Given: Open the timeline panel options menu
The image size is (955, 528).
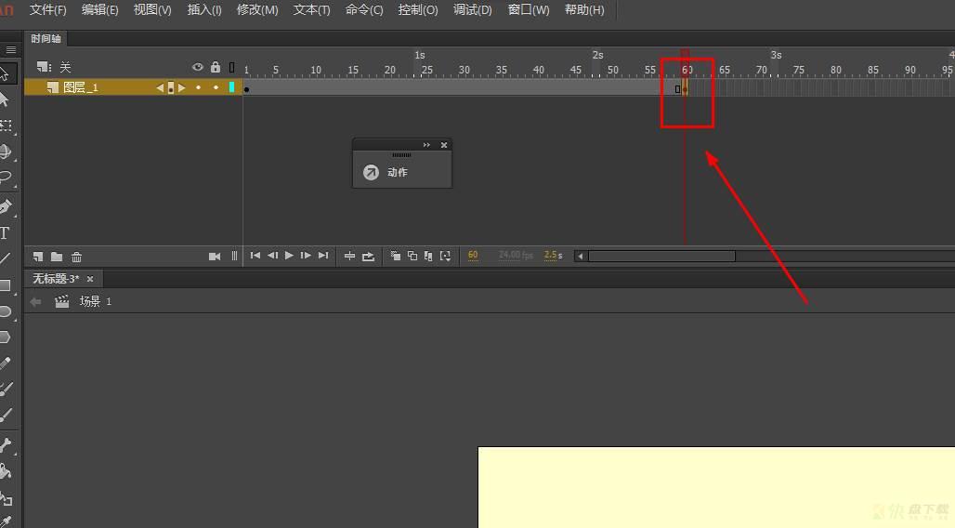Looking at the screenshot, I should [x=11, y=49].
